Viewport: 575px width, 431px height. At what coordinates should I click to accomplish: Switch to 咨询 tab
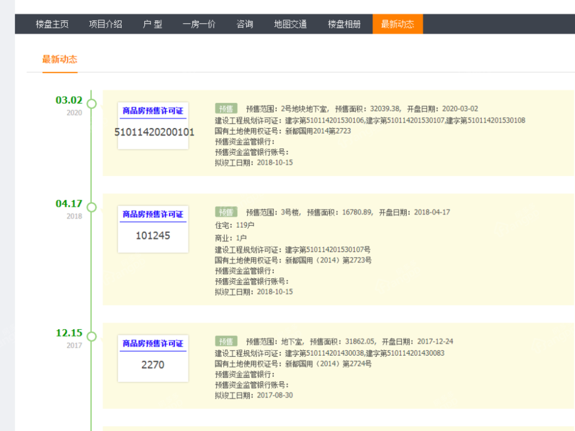245,24
